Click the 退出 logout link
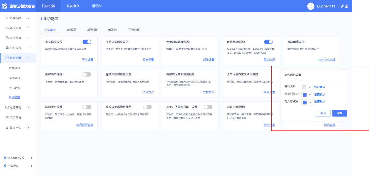The width and height of the screenshot is (369, 176). [345, 6]
